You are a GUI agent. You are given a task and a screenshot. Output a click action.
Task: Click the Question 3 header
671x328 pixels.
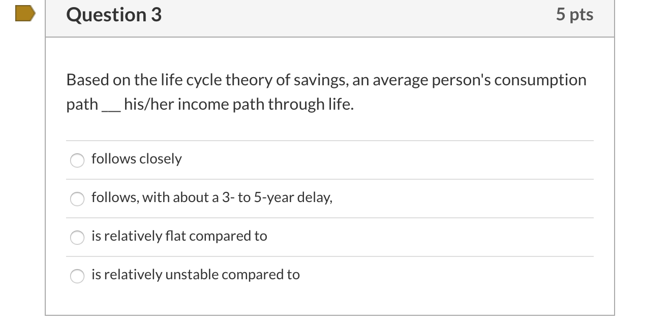click(x=113, y=15)
